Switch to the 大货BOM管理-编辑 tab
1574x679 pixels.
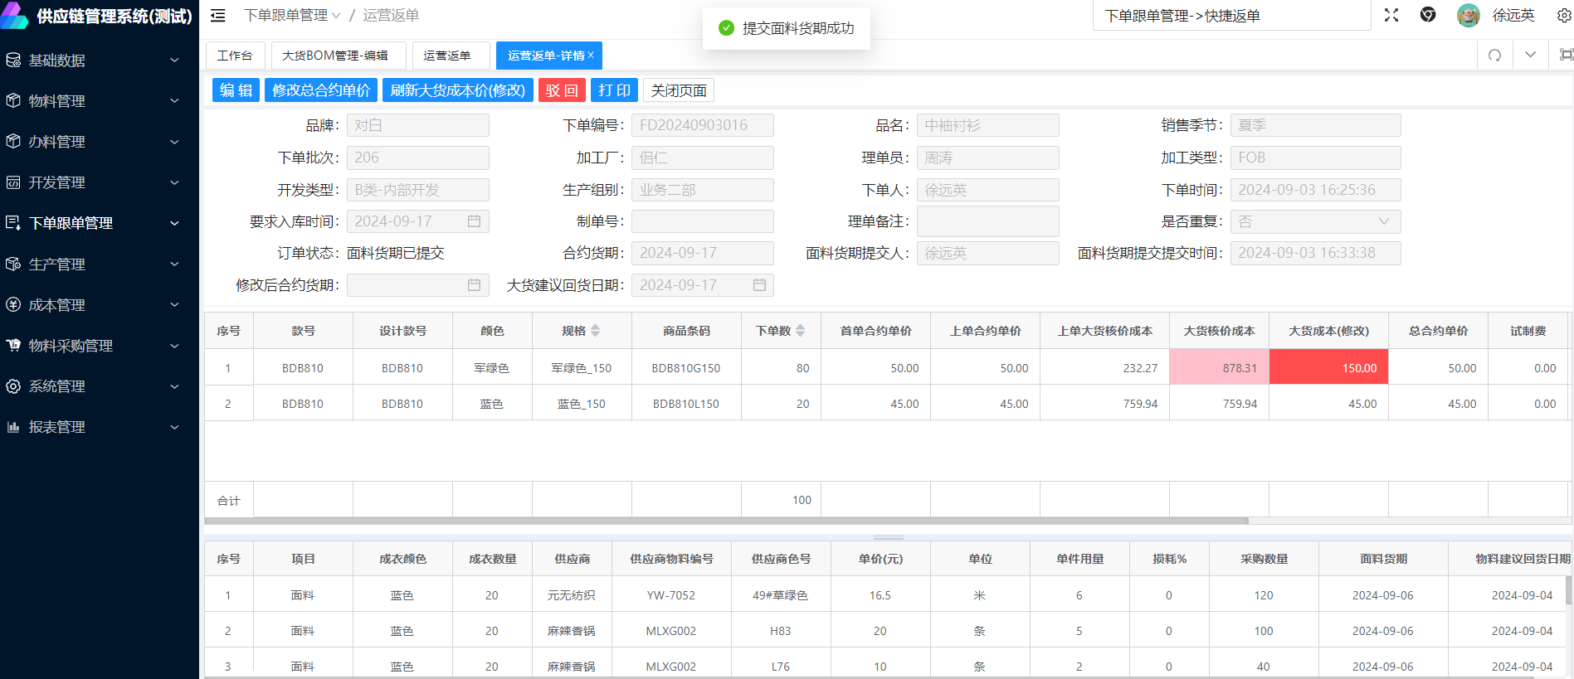coord(335,56)
